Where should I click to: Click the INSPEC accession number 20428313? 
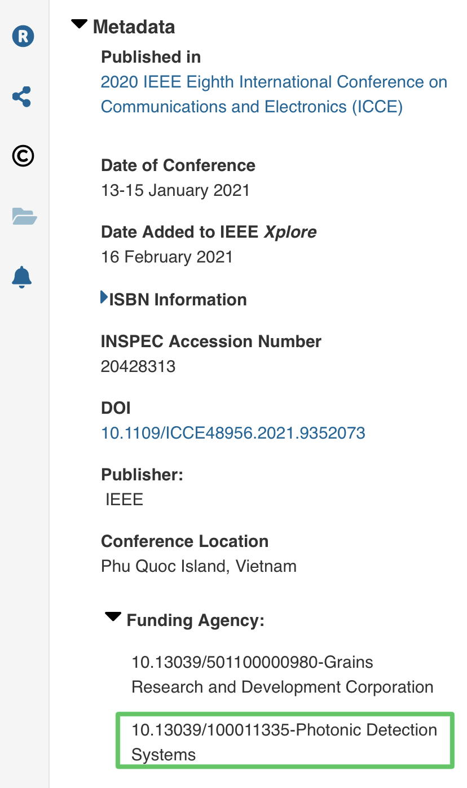pyautogui.click(x=138, y=366)
